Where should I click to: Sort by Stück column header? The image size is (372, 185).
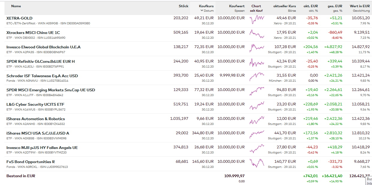click(x=183, y=6)
